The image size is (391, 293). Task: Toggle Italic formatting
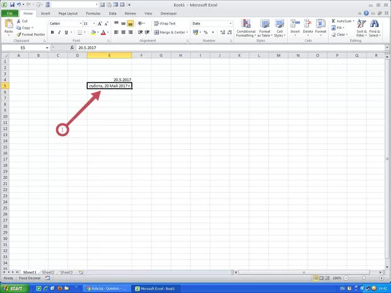59,32
